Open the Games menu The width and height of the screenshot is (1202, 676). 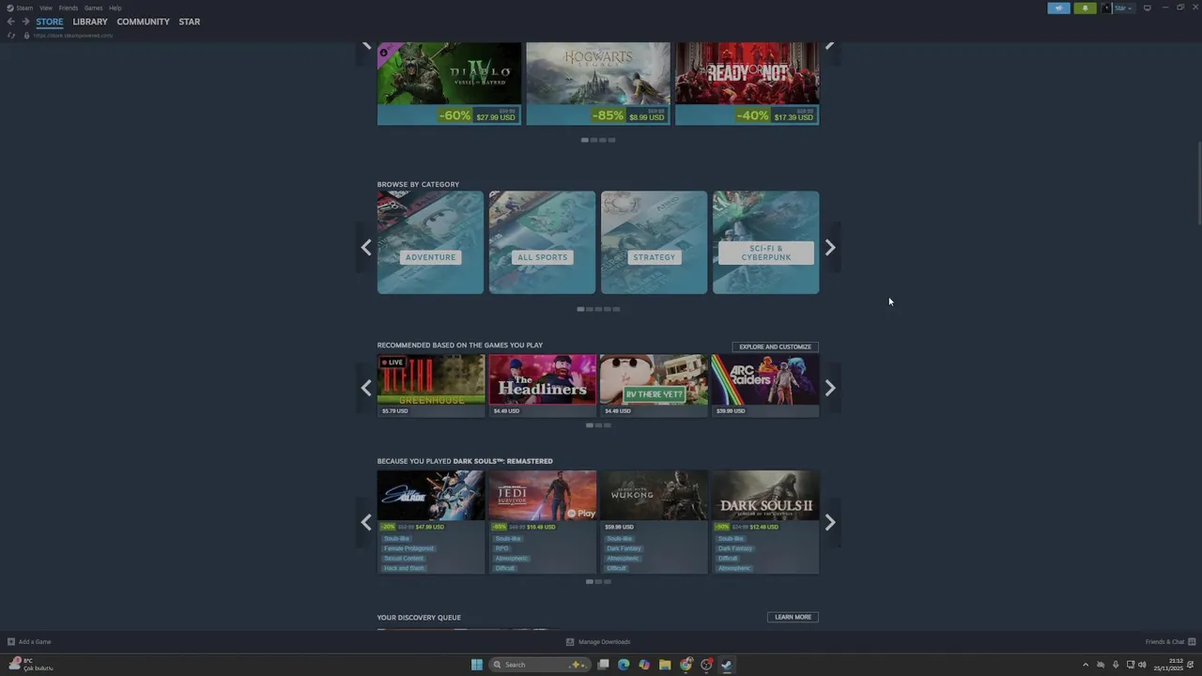(93, 8)
